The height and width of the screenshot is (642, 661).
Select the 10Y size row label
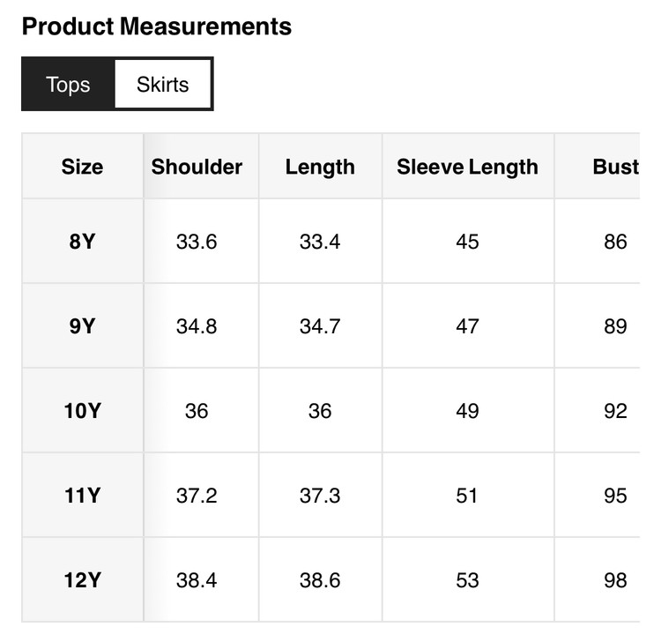click(82, 411)
